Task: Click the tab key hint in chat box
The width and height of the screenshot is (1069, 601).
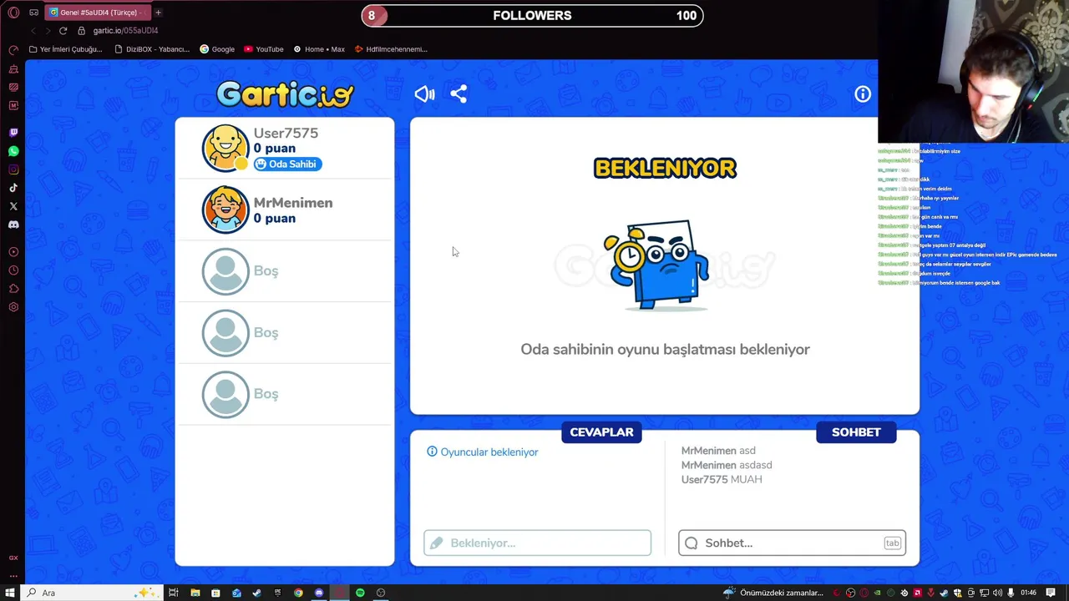Action: point(892,543)
